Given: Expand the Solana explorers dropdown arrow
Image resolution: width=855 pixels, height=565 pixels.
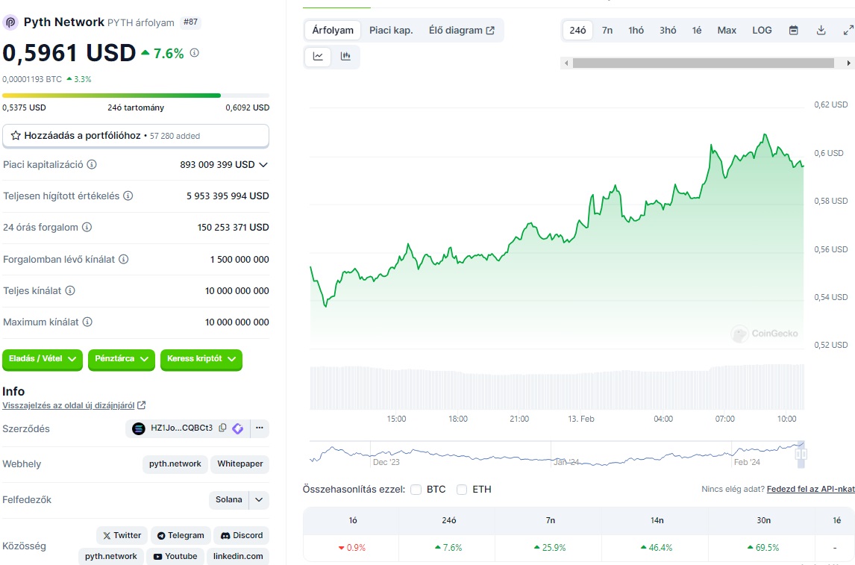Looking at the screenshot, I should point(259,500).
